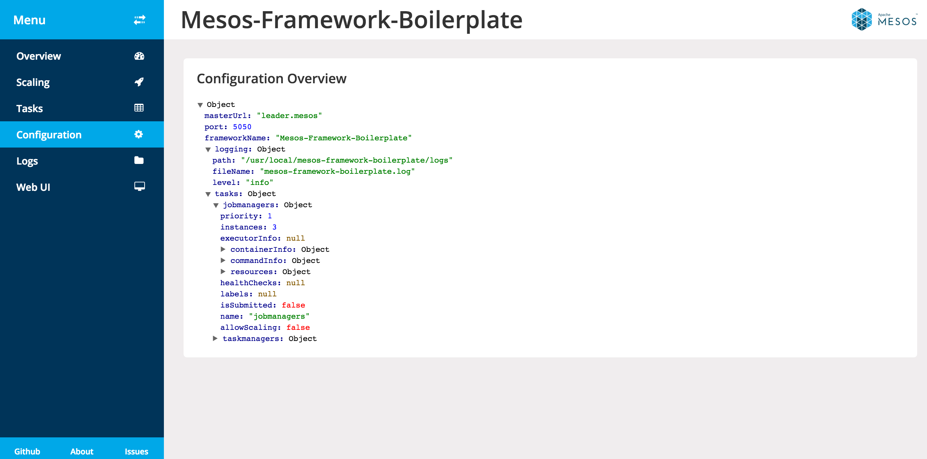
Task: Toggle the menu collapse arrows icon
Action: (139, 20)
